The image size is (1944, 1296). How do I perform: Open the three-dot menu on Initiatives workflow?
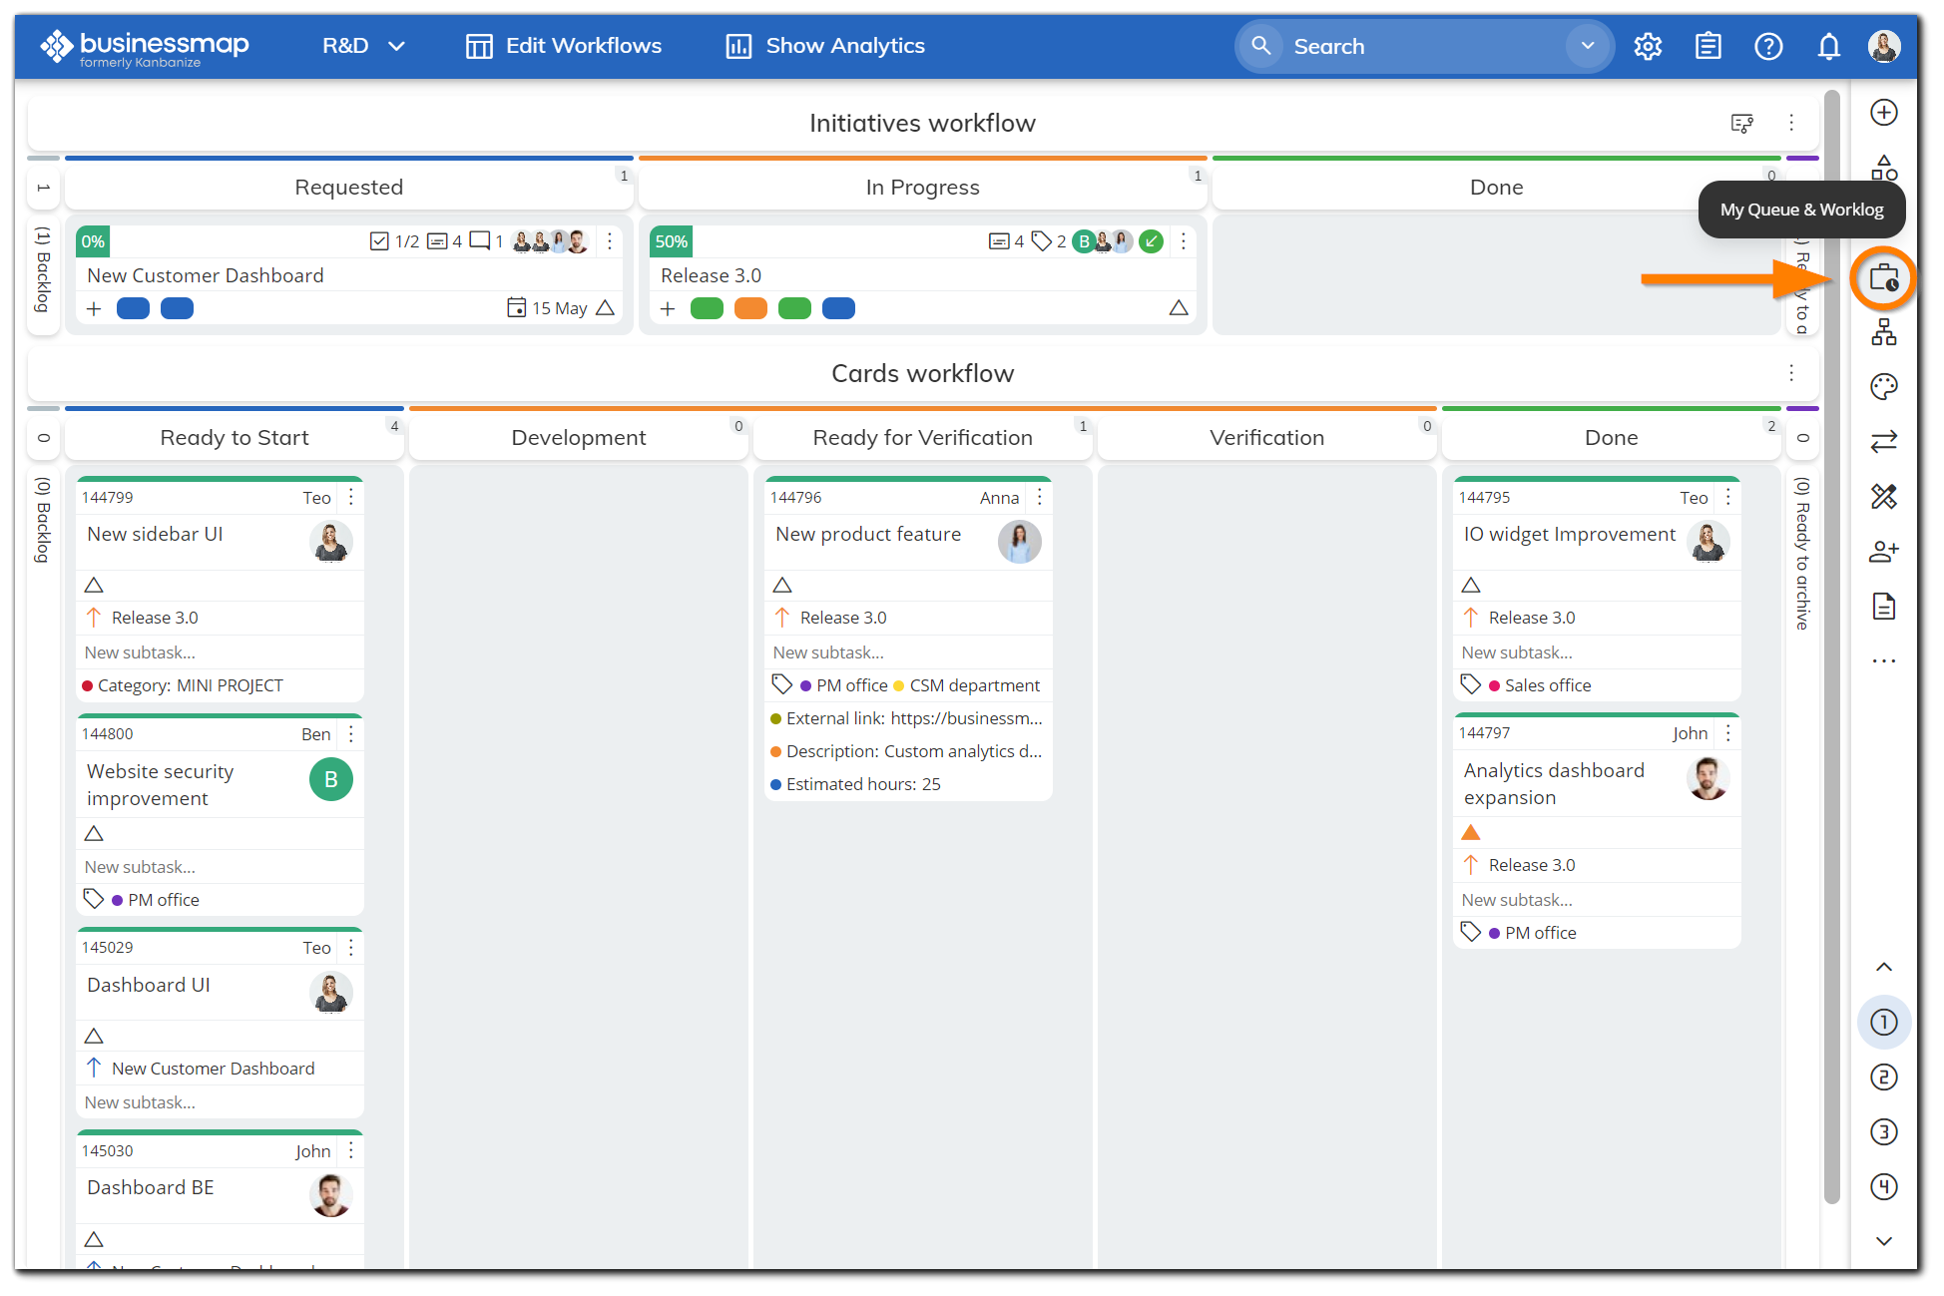(1791, 123)
